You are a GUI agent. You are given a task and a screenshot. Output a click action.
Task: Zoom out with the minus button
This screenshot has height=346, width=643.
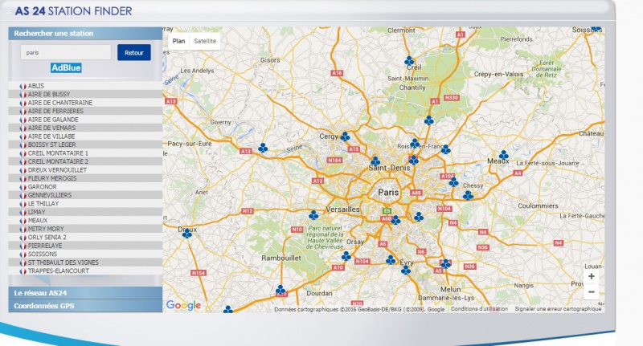[x=592, y=292]
